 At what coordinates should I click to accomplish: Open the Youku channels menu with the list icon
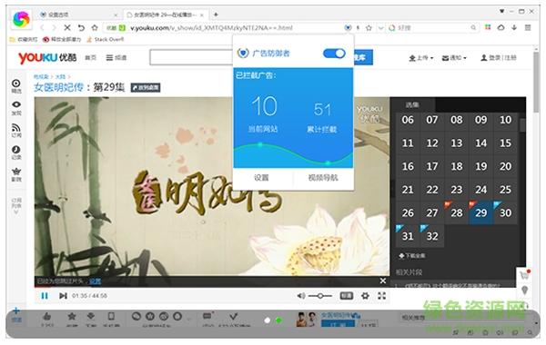click(116, 58)
